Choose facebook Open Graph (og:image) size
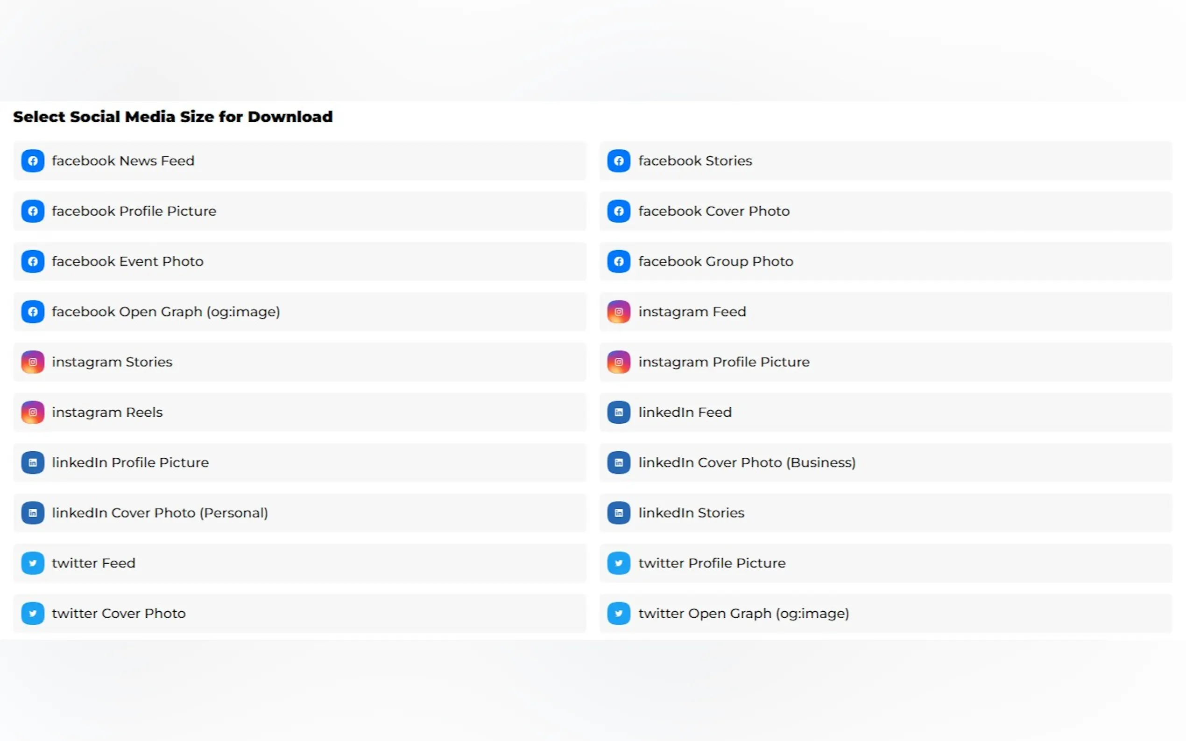The width and height of the screenshot is (1186, 741). pyautogui.click(x=166, y=312)
